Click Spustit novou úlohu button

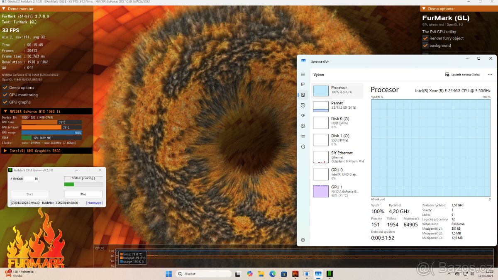(x=462, y=75)
